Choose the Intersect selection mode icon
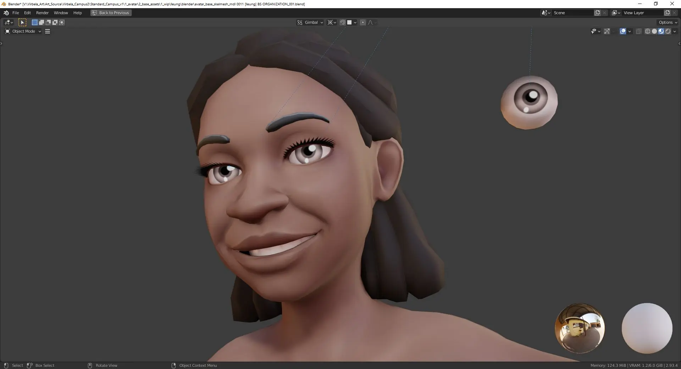The width and height of the screenshot is (681, 369). (62, 22)
